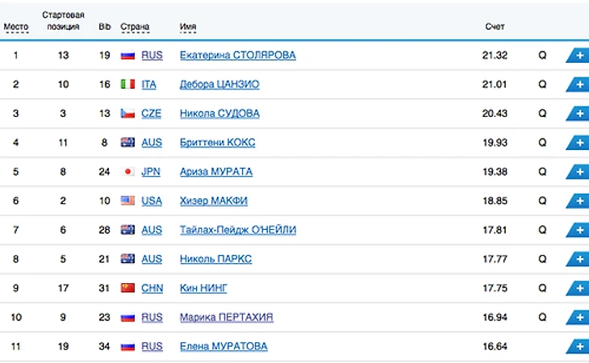Sort by Имя column header
This screenshot has width=589, height=363.
[x=188, y=27]
